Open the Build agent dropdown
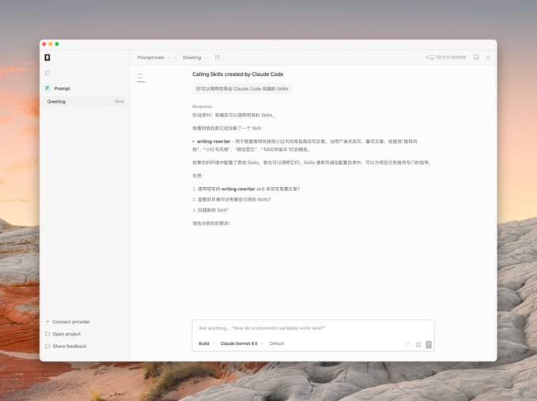Image resolution: width=537 pixels, height=401 pixels. pos(206,343)
